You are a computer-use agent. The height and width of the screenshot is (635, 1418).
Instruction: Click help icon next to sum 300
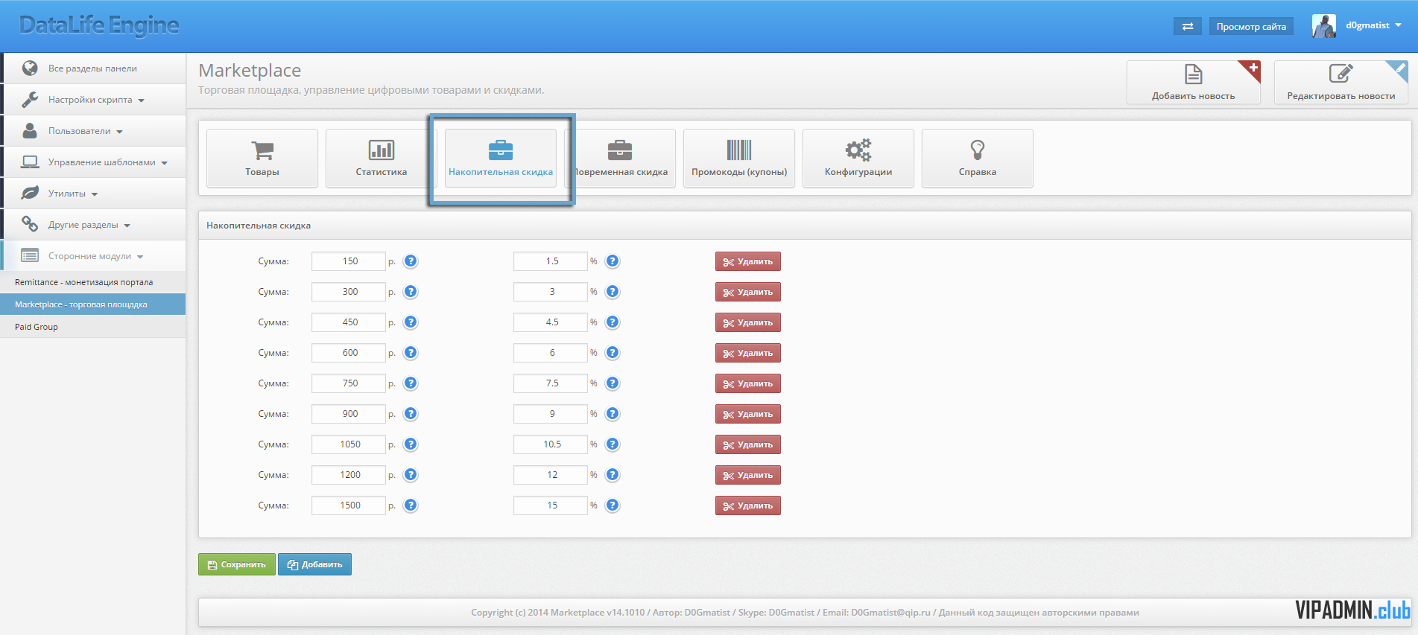click(x=411, y=292)
